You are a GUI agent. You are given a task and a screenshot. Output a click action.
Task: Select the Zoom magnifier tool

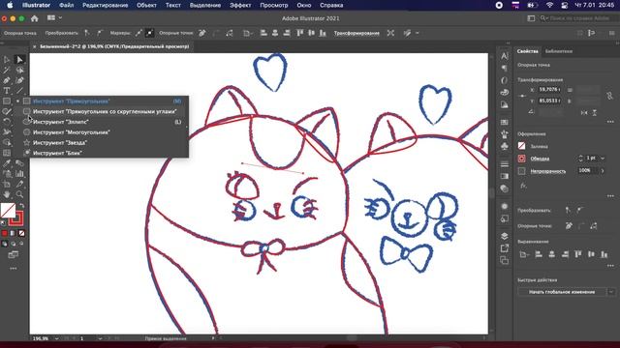[x=19, y=194]
